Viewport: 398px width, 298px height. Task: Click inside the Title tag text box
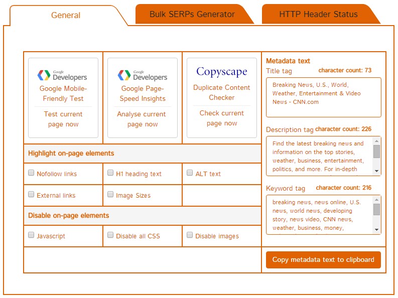(x=324, y=97)
